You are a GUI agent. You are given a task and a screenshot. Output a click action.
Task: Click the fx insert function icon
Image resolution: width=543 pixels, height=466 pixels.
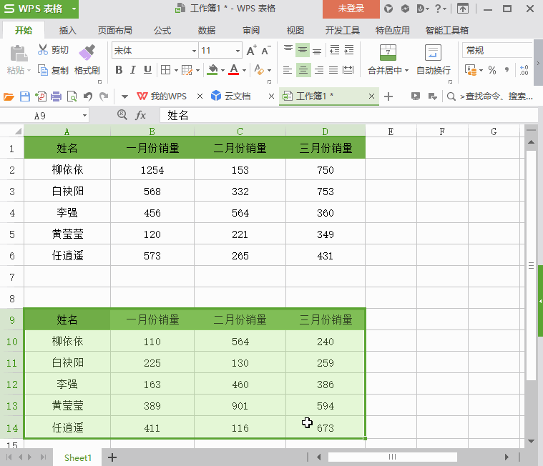click(x=141, y=115)
